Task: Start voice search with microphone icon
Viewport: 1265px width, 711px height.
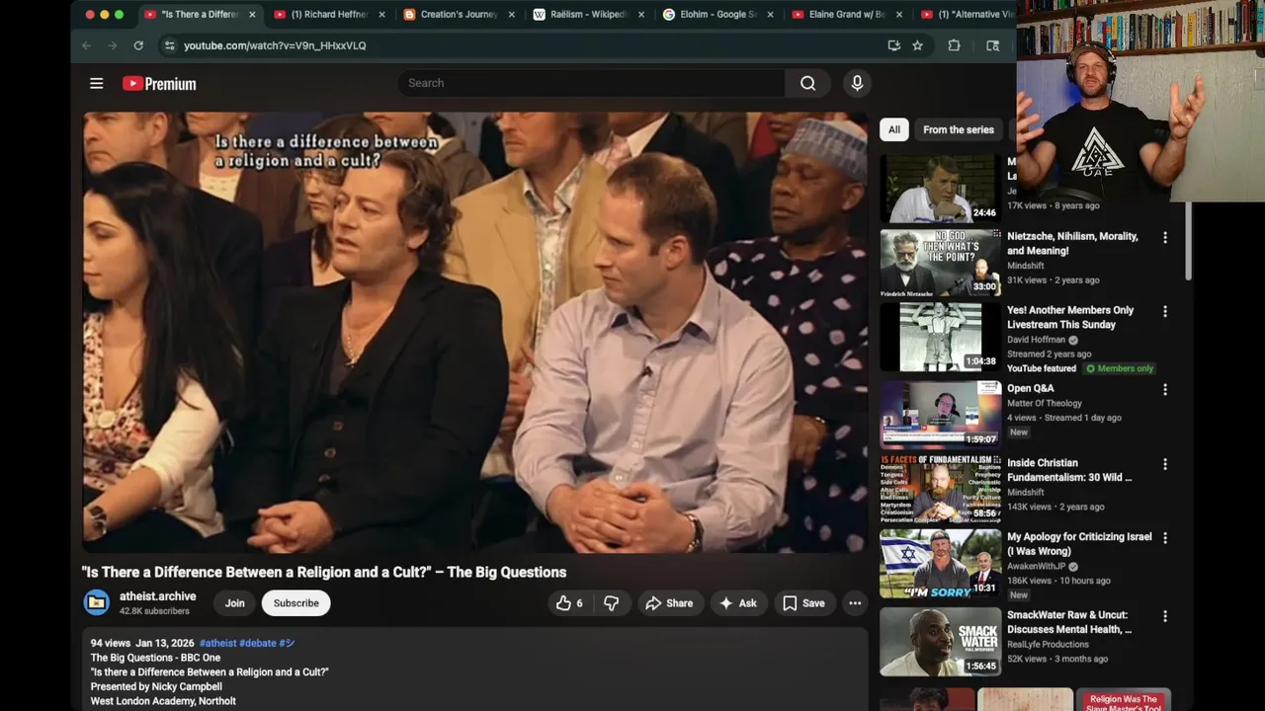Action: (x=857, y=83)
